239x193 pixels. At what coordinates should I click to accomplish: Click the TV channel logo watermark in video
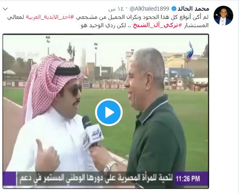pyautogui.click(x=192, y=51)
